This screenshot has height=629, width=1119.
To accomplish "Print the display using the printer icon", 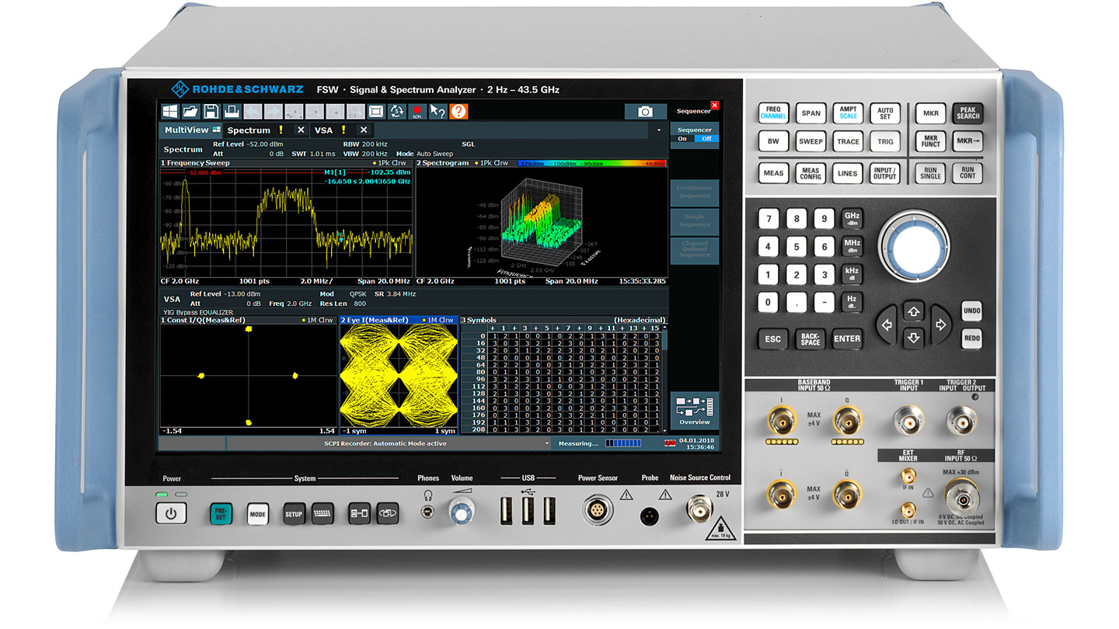I will pyautogui.click(x=231, y=111).
